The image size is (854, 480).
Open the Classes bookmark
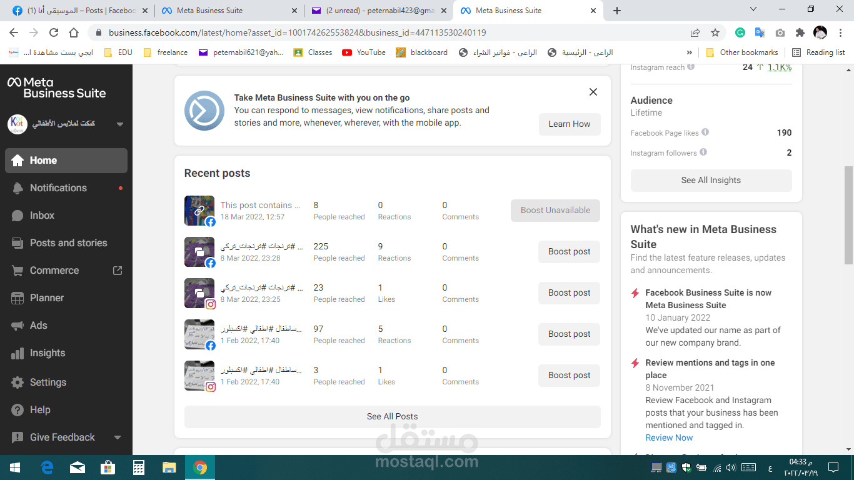click(313, 52)
